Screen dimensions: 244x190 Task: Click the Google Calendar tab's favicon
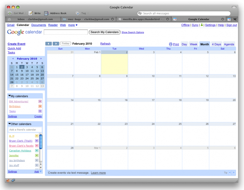(x=175, y=19)
